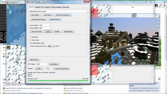Enable the still water checkbox
Viewport: 167px width, 94px height.
tap(31, 37)
